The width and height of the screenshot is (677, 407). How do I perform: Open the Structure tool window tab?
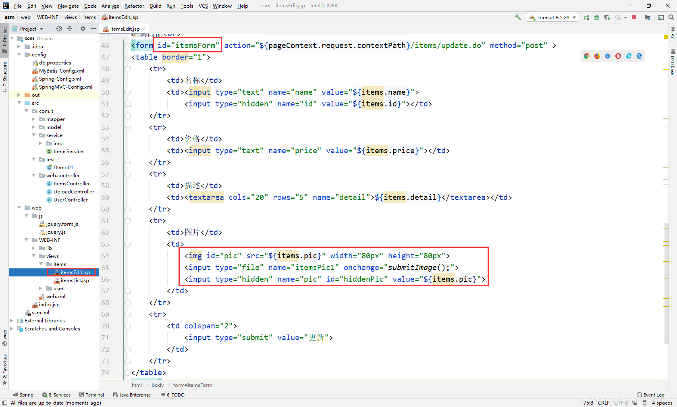pyautogui.click(x=5, y=77)
